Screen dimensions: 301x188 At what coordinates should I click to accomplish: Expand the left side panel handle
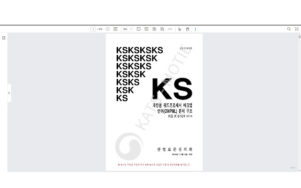click(9, 93)
